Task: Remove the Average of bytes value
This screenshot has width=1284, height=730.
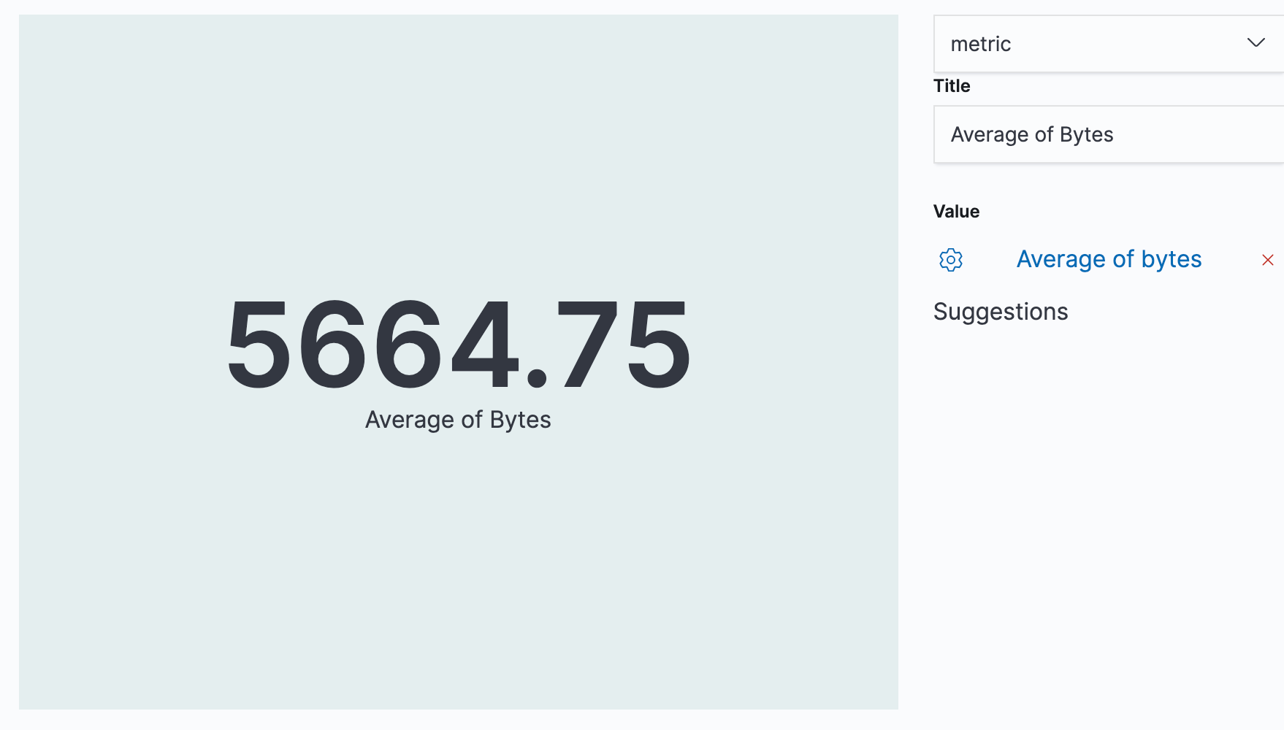Action: [1268, 260]
